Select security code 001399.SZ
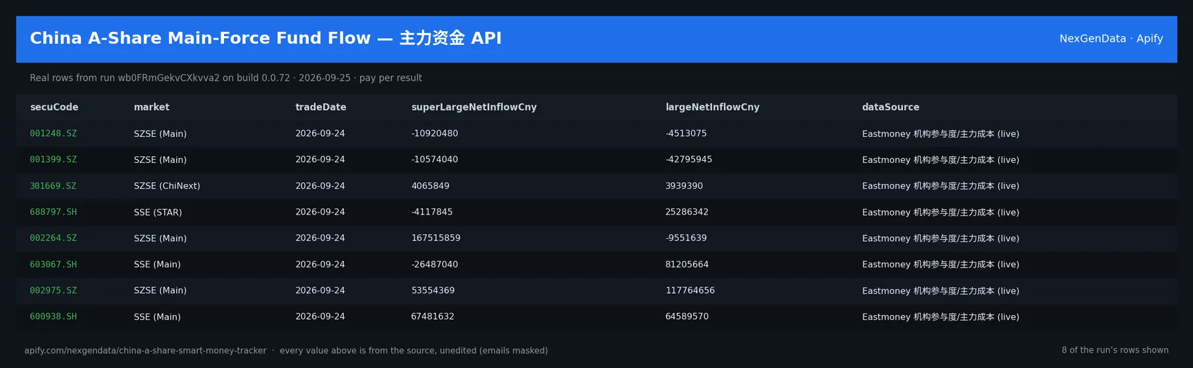This screenshot has width=1193, height=368. pyautogui.click(x=53, y=160)
